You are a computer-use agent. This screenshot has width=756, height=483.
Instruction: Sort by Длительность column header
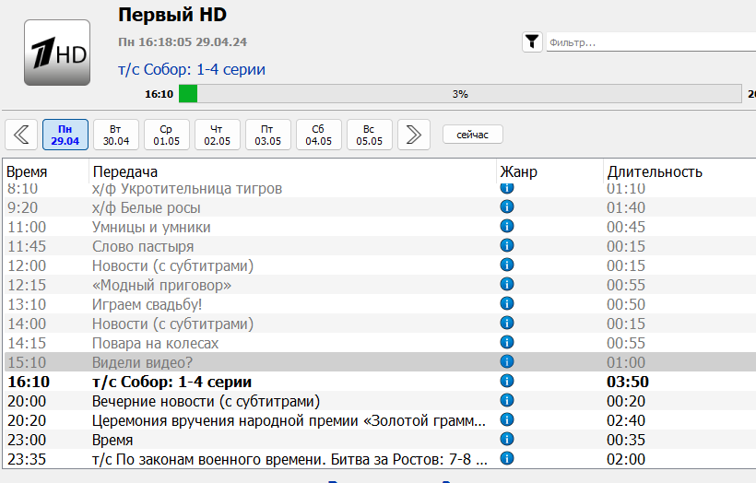655,171
